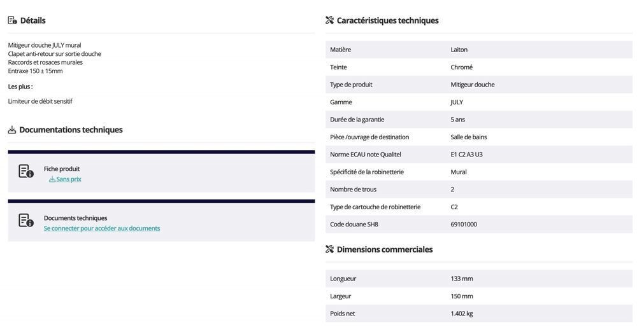This screenshot has height=332, width=637.
Task: Select the Dimensions commerciales heading
Action: tap(385, 249)
